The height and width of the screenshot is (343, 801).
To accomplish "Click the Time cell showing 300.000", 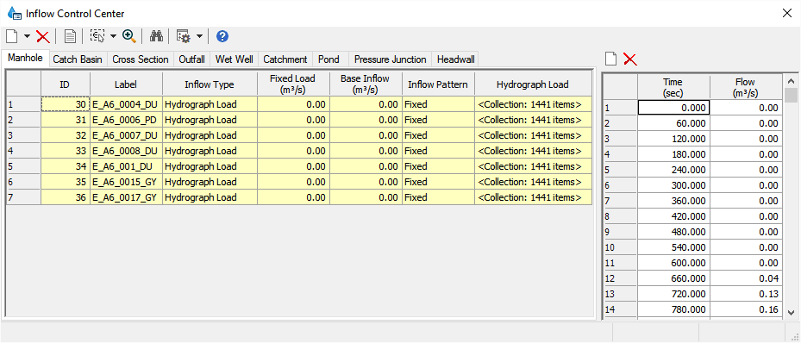I will [x=673, y=185].
